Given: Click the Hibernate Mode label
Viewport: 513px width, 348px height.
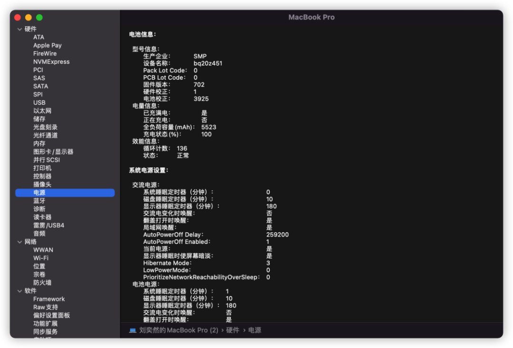Looking at the screenshot, I should pyautogui.click(x=168, y=263).
